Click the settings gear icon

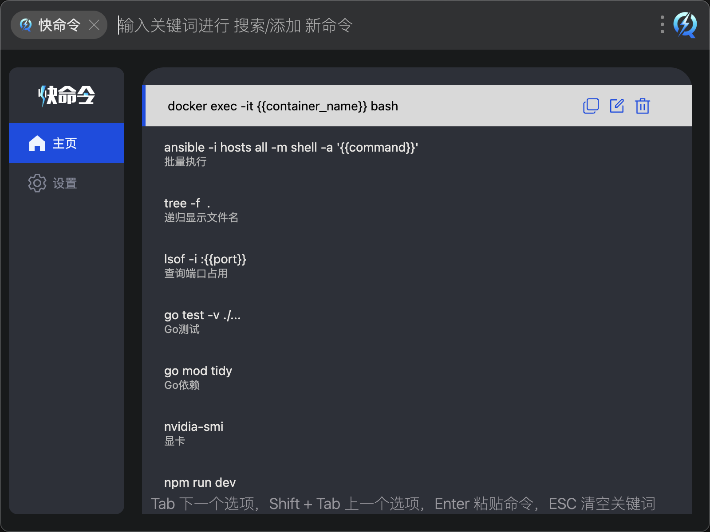coord(37,183)
